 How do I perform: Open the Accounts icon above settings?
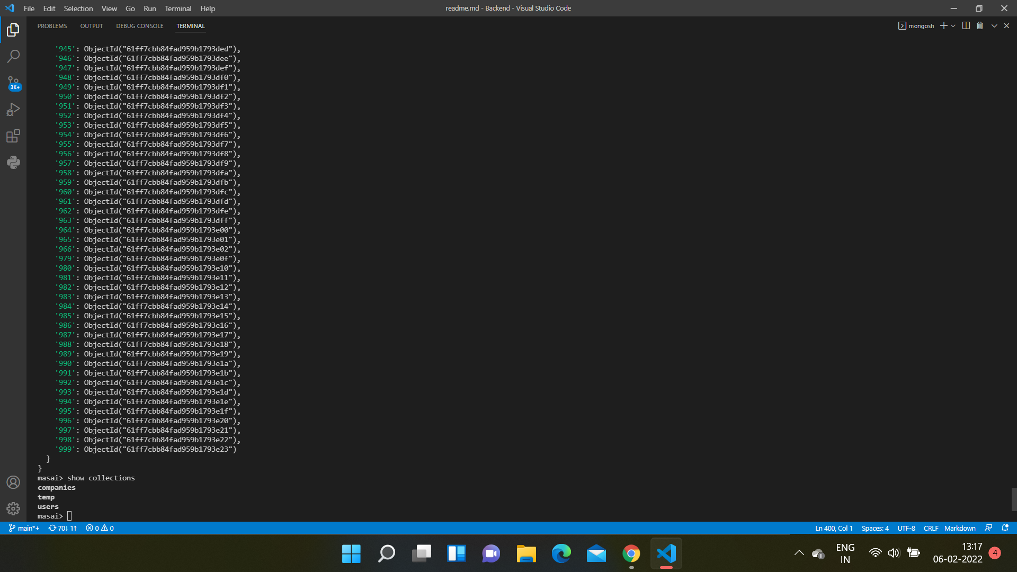tap(13, 482)
